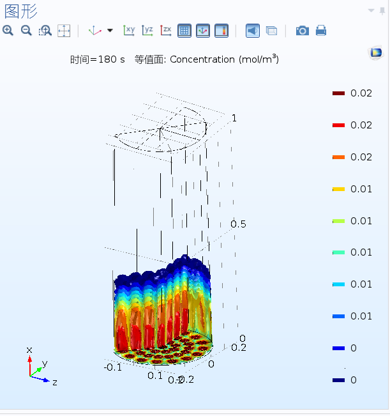The image size is (390, 416).
Task: Click the dark navy 0 legend swatch
Action: [x=338, y=380]
